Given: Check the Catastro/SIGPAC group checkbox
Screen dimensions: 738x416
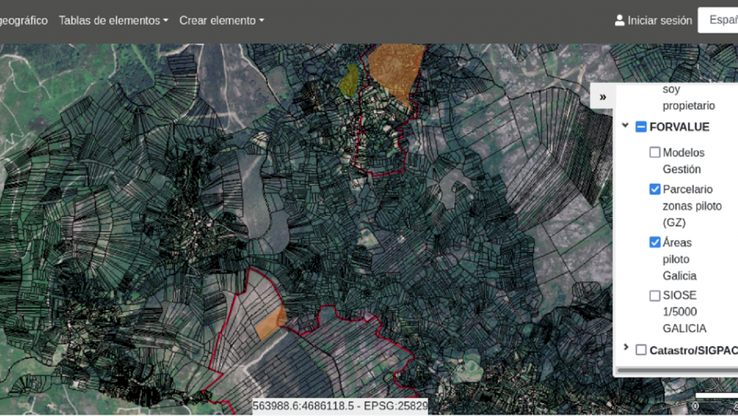Looking at the screenshot, I should click(641, 350).
